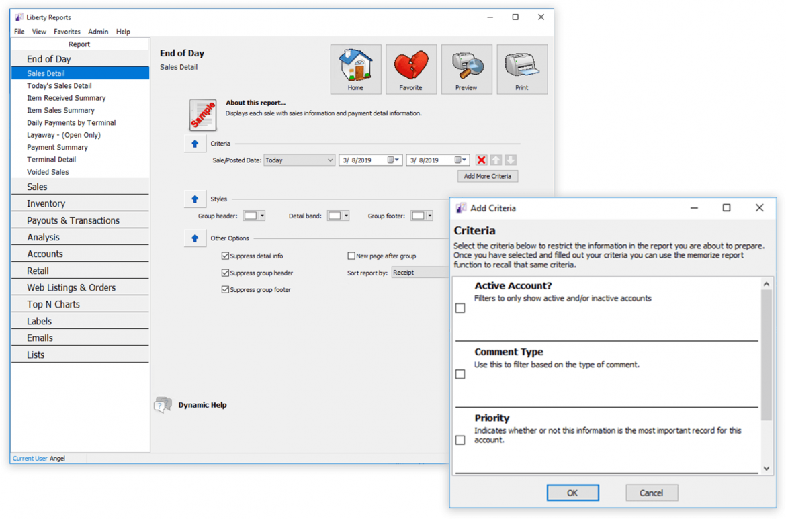This screenshot has height=519, width=786.
Task: Enable New page after group checkbox
Action: point(351,256)
